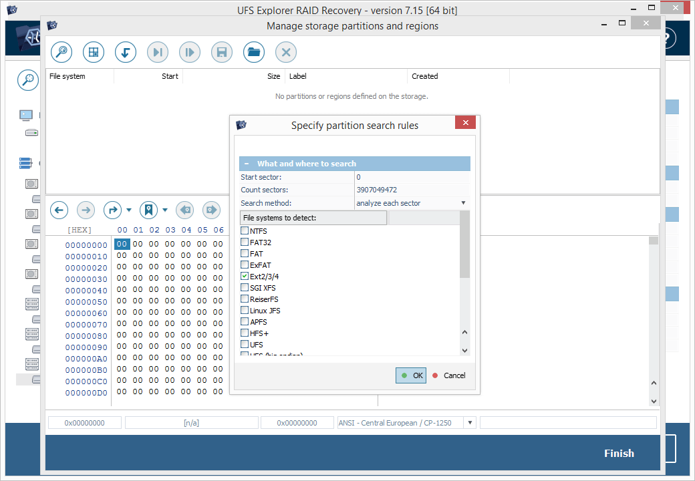Click the round X cancel toolbar icon

pyautogui.click(x=286, y=52)
